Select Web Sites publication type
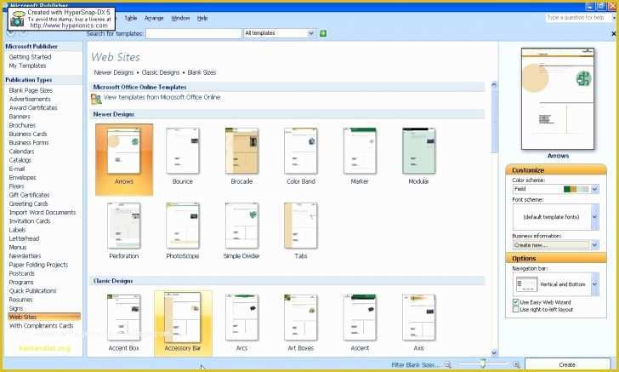Image resolution: width=619 pixels, height=372 pixels. (x=44, y=317)
